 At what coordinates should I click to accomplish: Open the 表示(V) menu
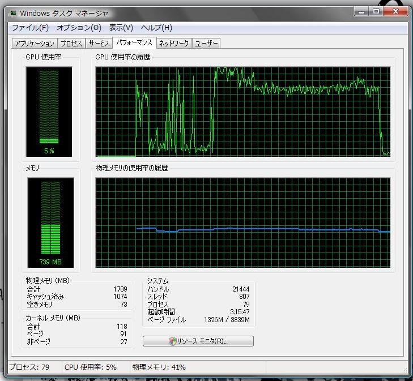pos(121,27)
